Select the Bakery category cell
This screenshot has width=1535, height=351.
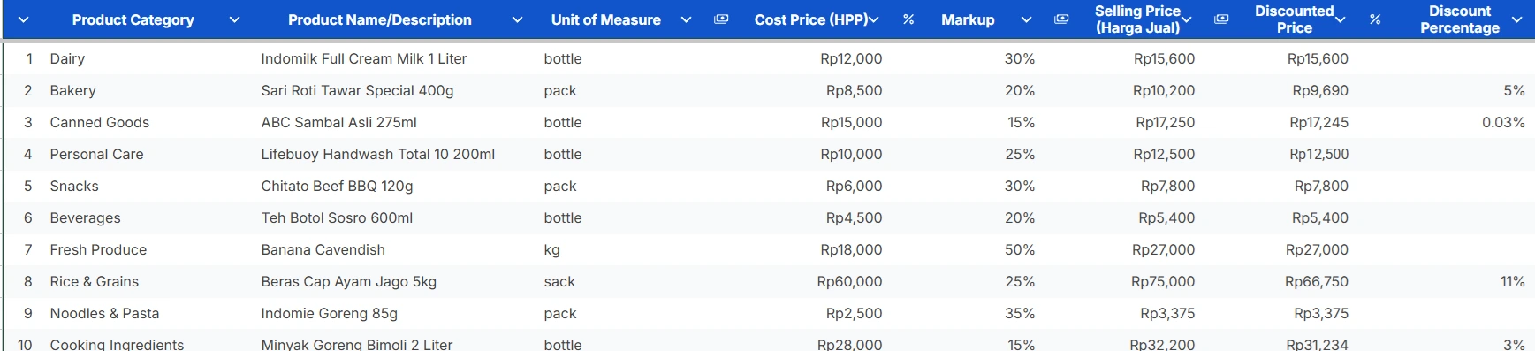[72, 91]
